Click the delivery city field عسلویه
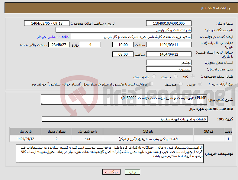The image size is (238, 180). [169, 69]
